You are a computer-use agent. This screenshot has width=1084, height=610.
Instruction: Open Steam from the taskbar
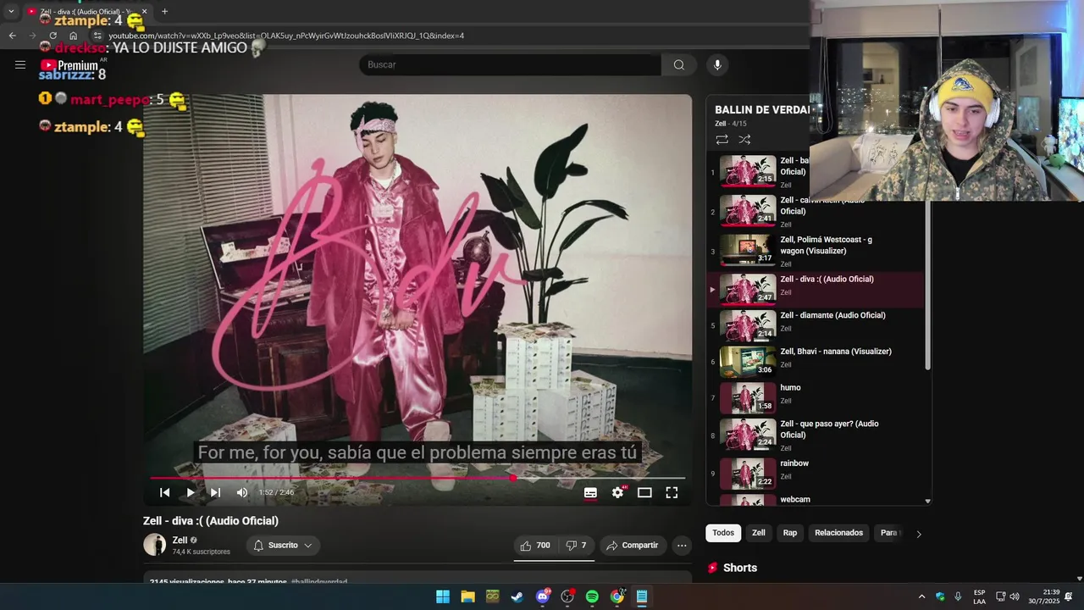pos(517,596)
